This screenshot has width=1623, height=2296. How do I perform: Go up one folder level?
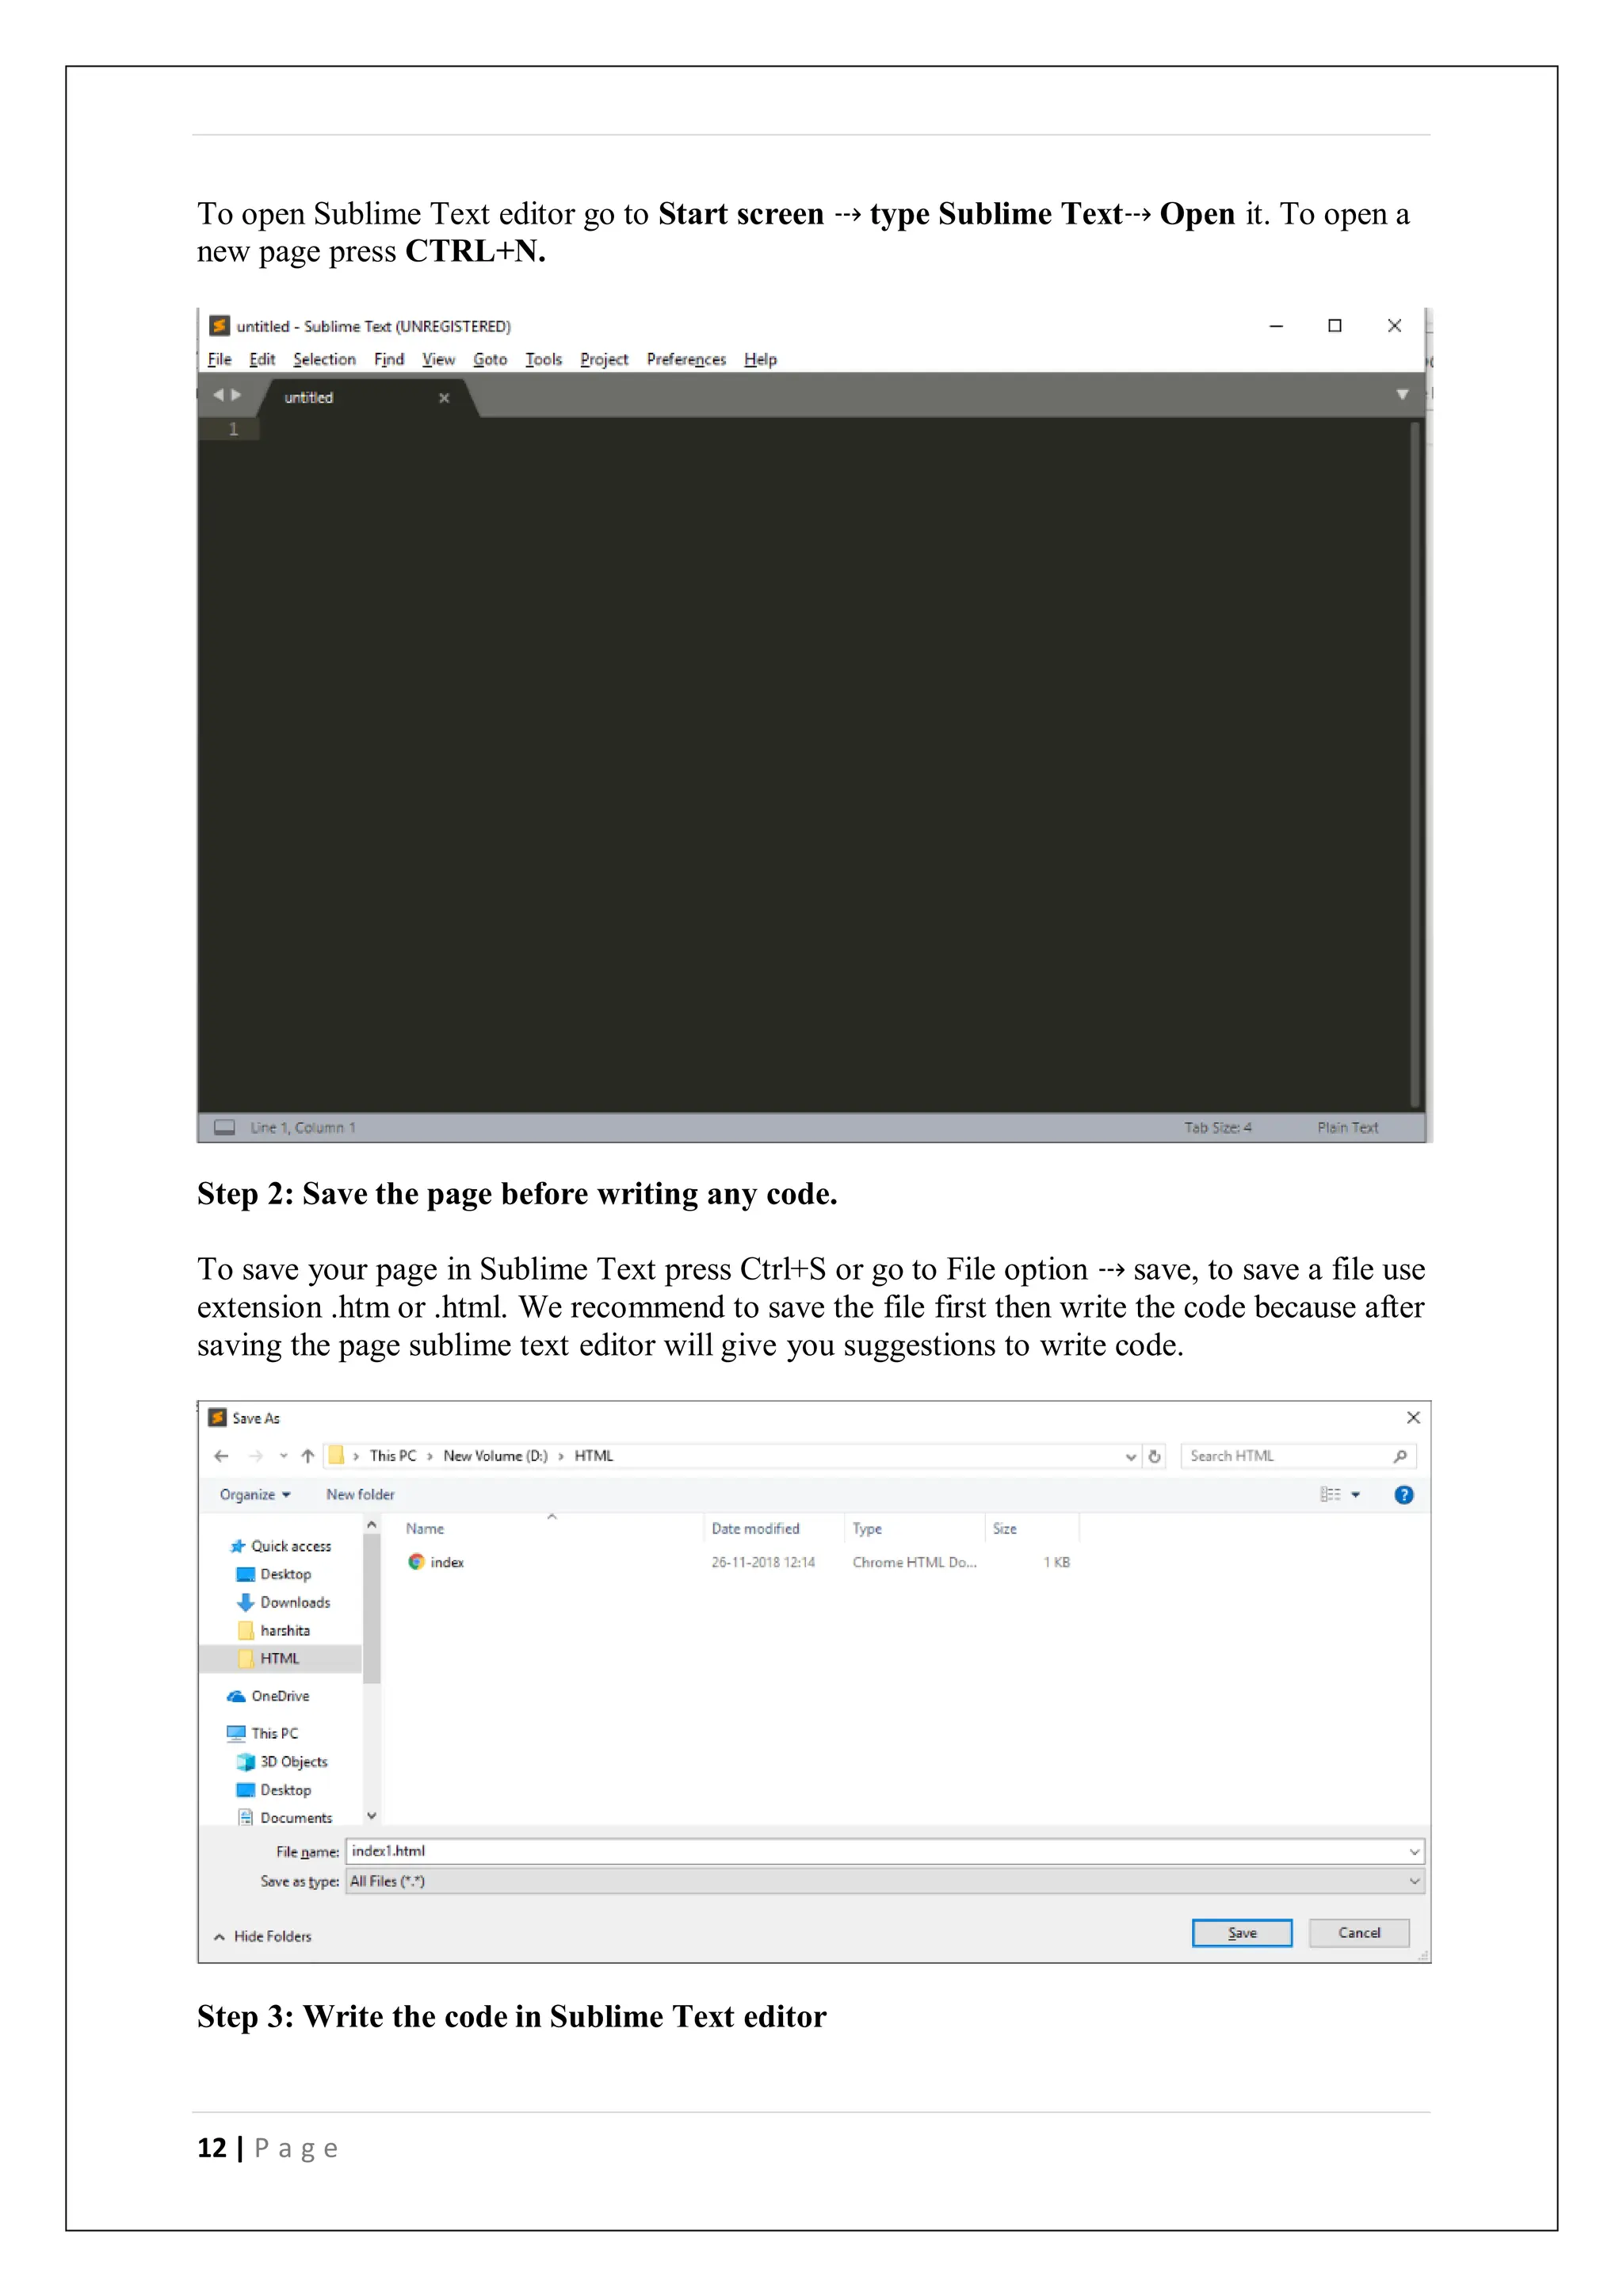point(307,1456)
